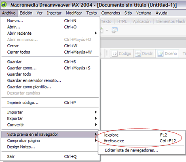Open Design Notes... entry
Viewport: 186px width, 162px height.
(50, 147)
